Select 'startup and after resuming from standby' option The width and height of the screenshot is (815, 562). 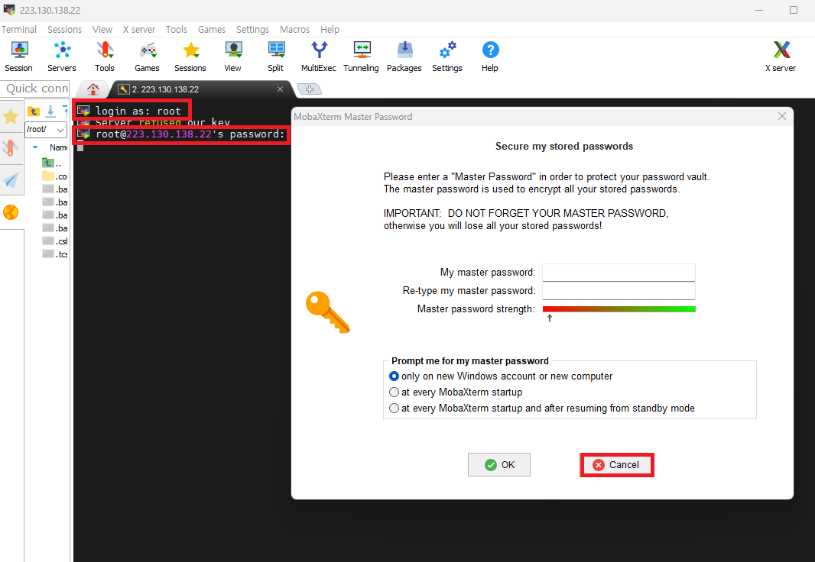click(395, 409)
